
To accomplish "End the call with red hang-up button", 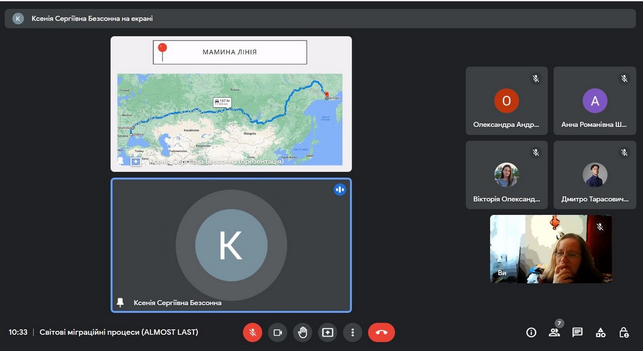I will pyautogui.click(x=381, y=332).
